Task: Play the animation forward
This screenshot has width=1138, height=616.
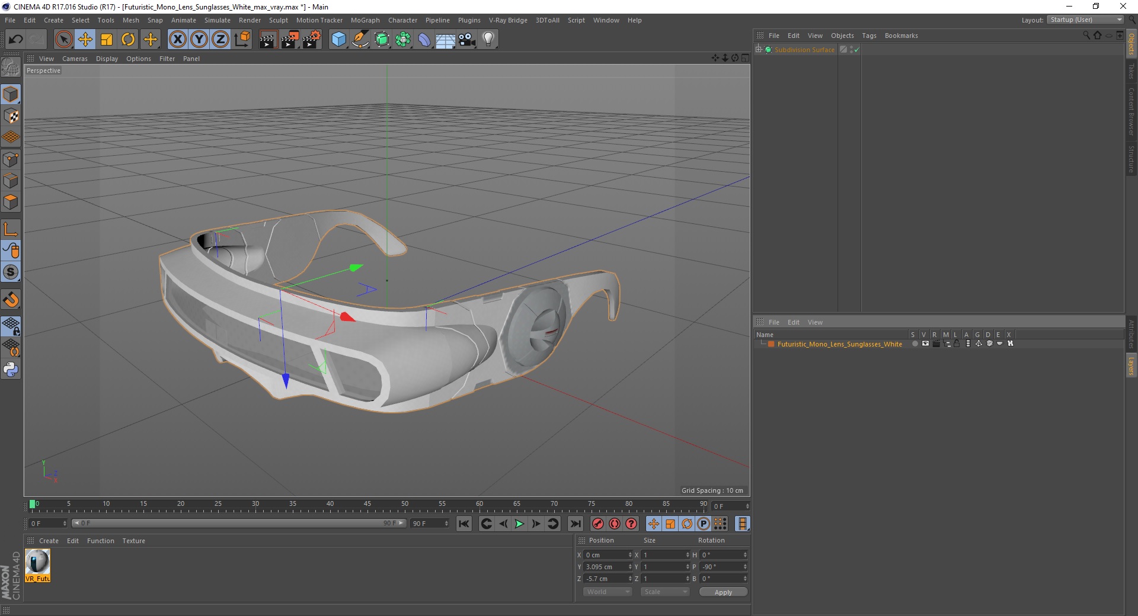Action: tap(519, 524)
